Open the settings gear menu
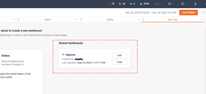This screenshot has height=94, width=206. (x=184, y=4)
